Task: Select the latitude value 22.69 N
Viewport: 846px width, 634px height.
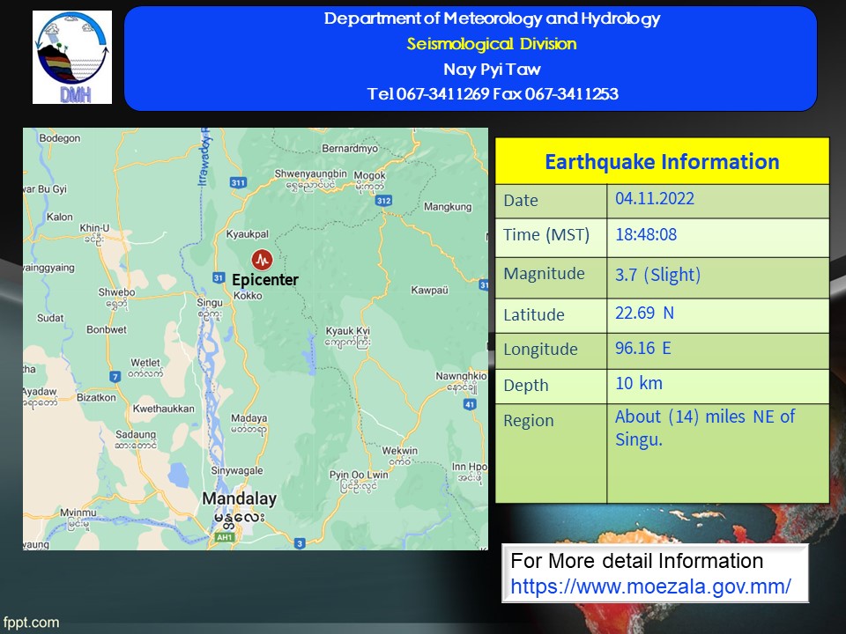Action: pos(644,313)
